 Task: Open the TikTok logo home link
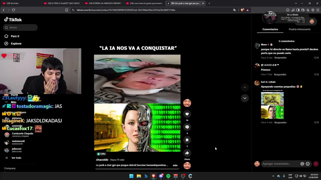click(x=13, y=19)
